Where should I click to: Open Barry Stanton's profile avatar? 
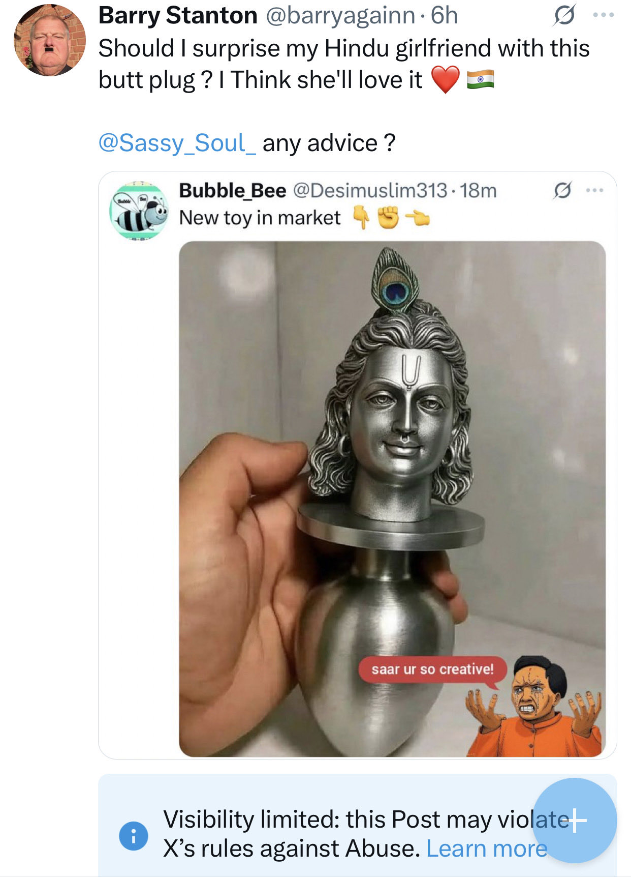[50, 40]
